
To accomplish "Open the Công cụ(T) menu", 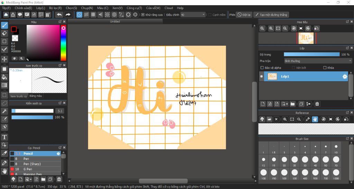I will pyautogui.click(x=134, y=8).
